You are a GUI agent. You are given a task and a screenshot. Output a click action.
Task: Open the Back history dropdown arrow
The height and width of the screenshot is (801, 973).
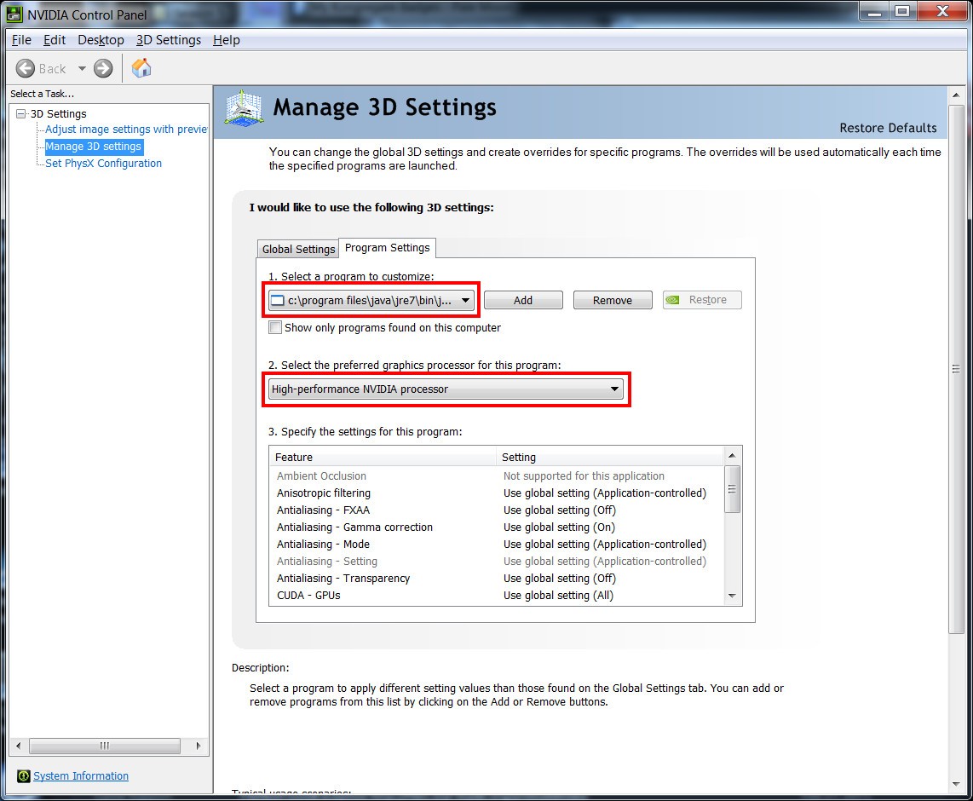click(x=82, y=68)
